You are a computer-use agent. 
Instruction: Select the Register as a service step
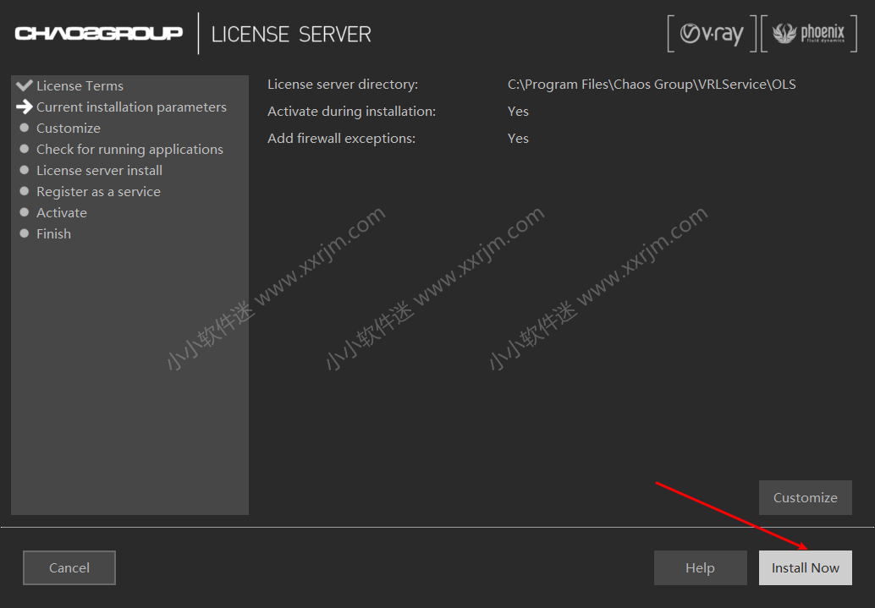98,192
